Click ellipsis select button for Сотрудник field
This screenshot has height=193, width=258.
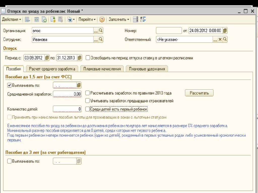click(x=96, y=39)
